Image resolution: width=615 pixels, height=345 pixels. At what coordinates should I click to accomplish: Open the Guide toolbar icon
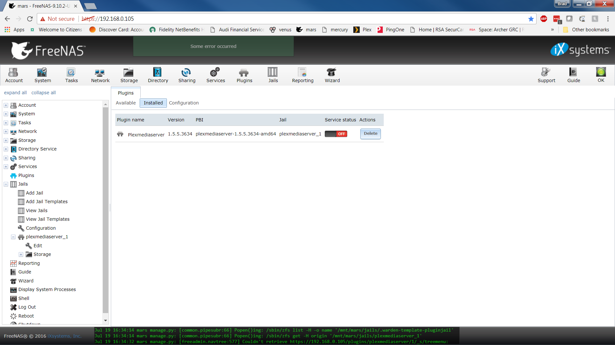point(574,75)
